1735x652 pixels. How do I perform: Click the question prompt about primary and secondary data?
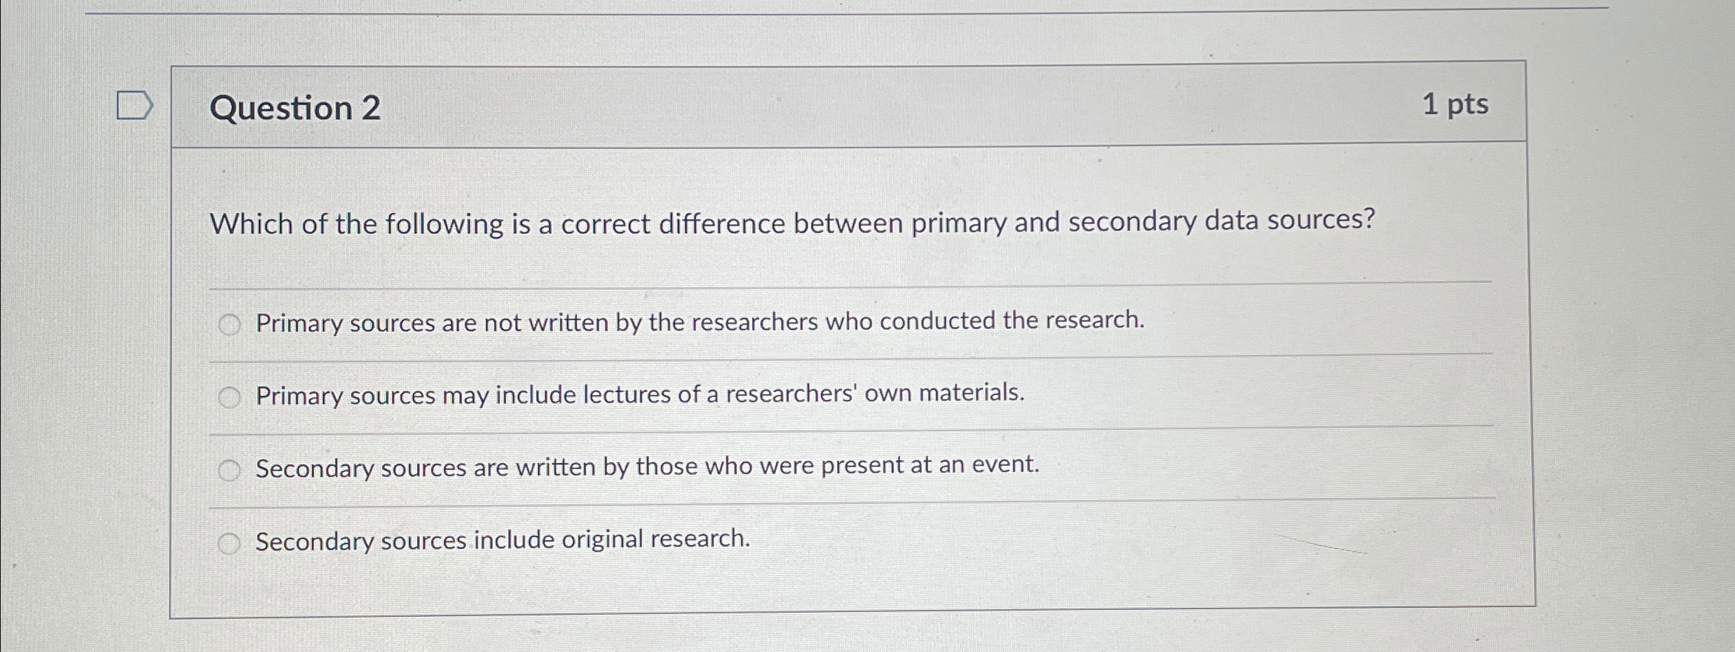(793, 223)
